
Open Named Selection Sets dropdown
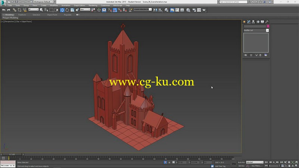click(143, 9)
